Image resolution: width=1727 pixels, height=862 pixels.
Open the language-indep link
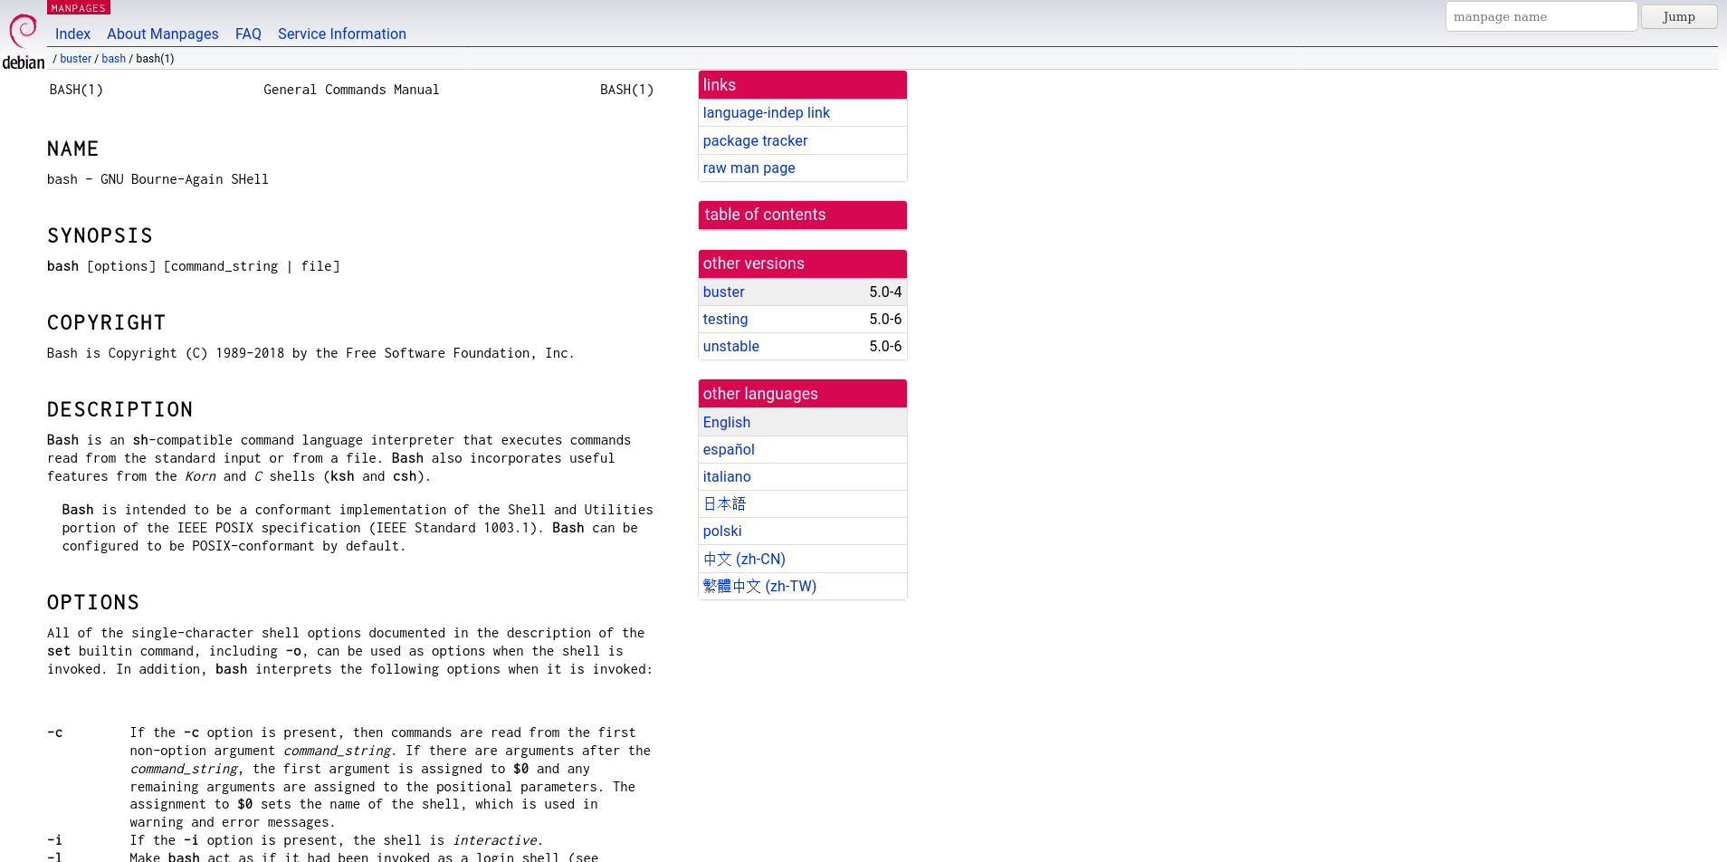767,112
